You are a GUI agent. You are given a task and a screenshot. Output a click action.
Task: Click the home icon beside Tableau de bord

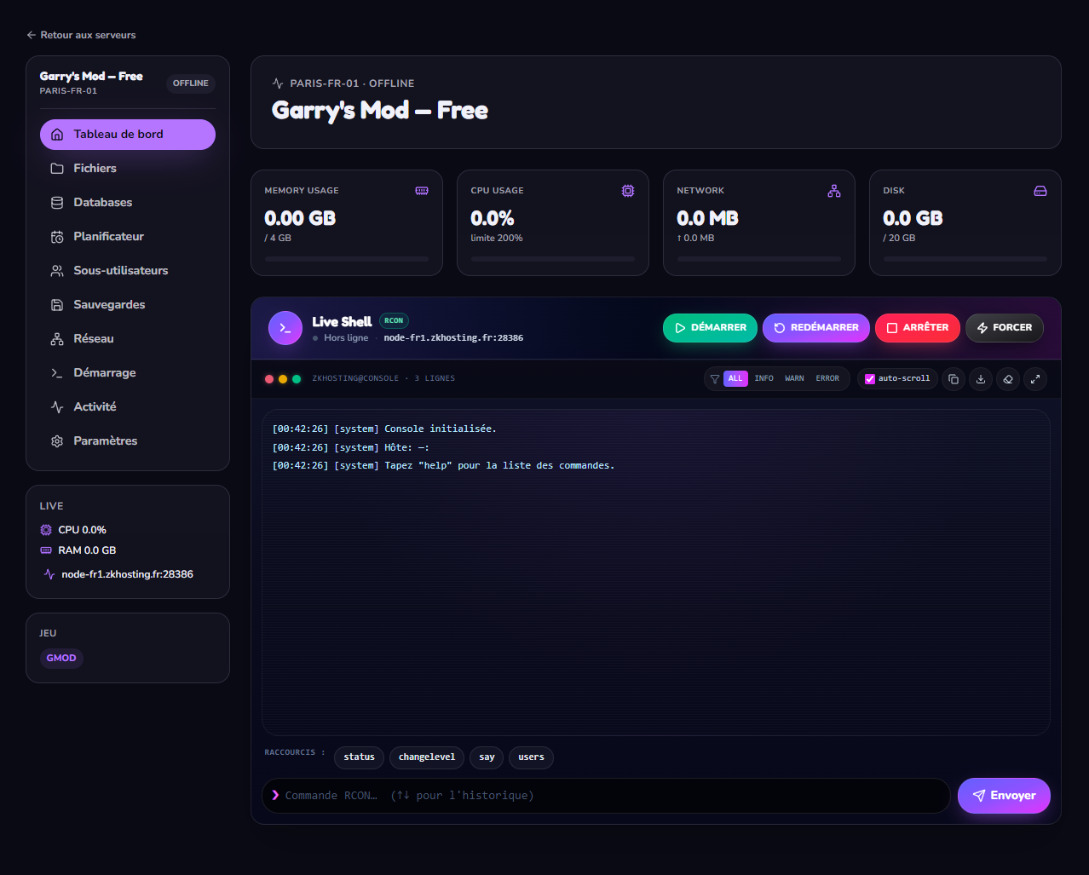[57, 135]
